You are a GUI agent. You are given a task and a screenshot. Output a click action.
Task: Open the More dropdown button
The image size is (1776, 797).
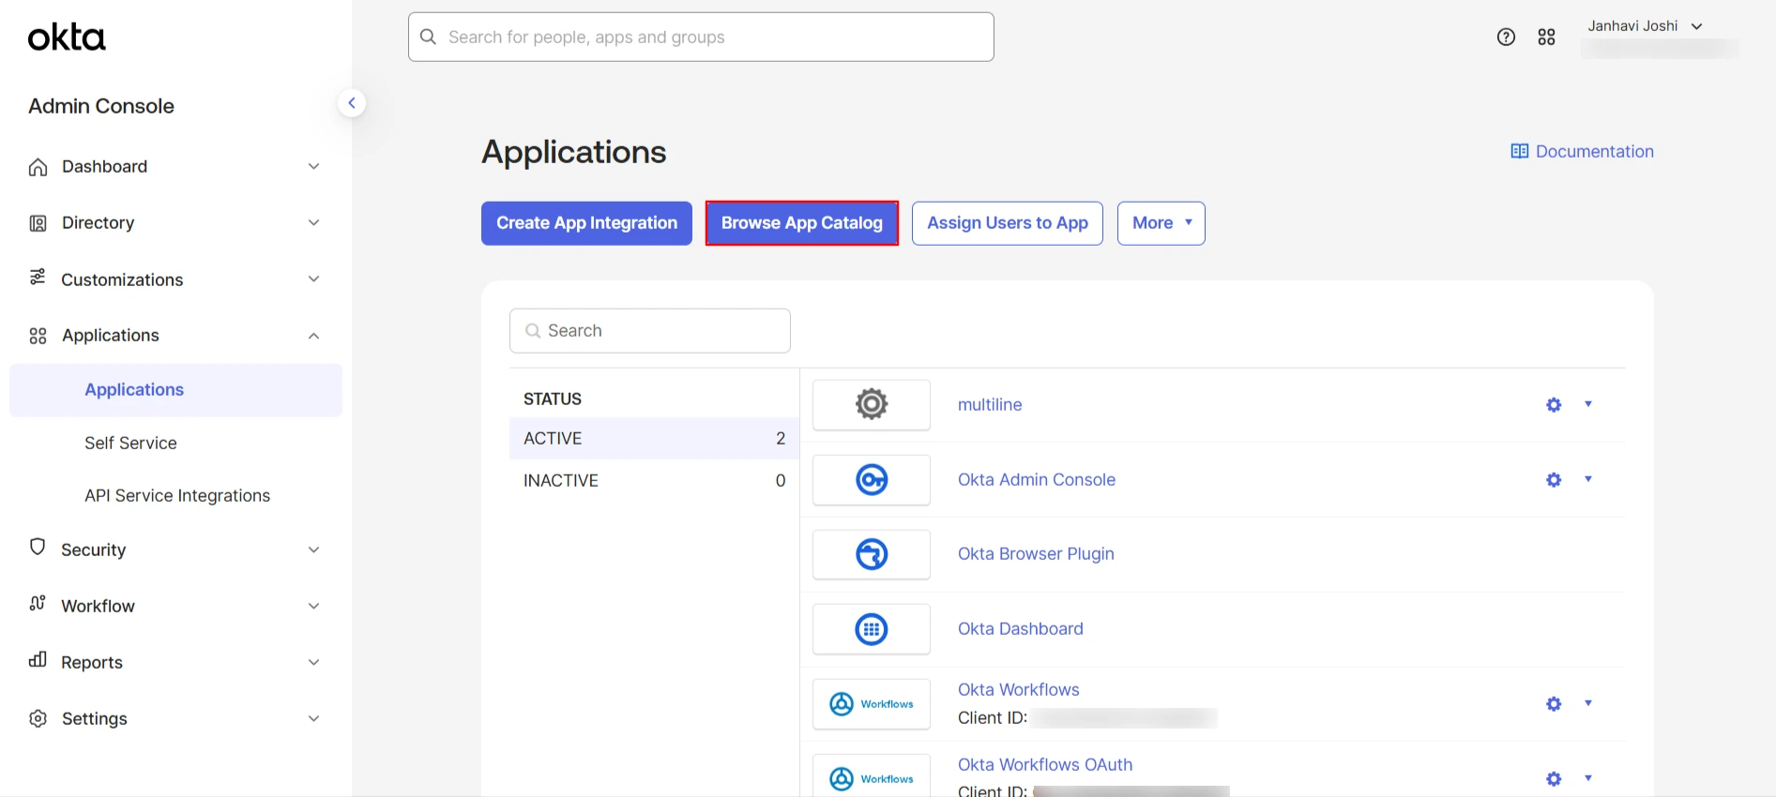1161,223
